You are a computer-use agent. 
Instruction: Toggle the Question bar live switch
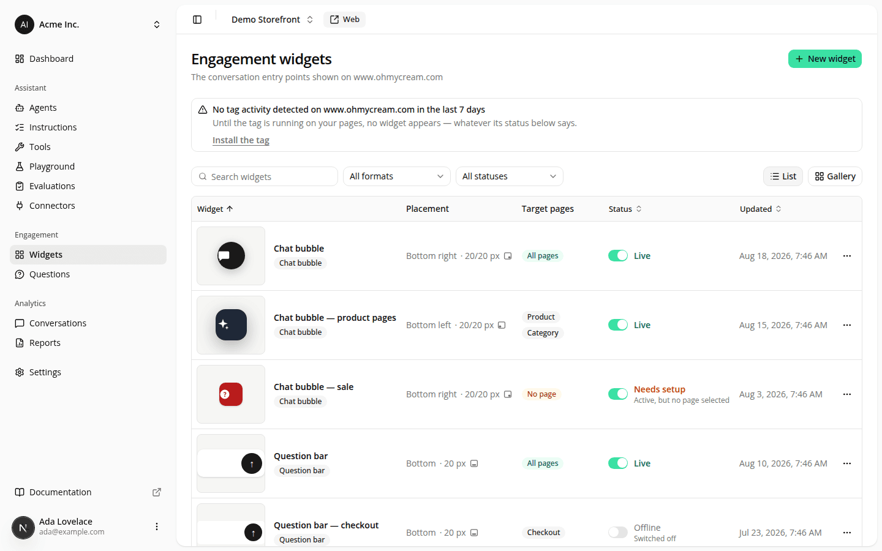pyautogui.click(x=618, y=463)
